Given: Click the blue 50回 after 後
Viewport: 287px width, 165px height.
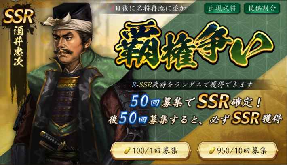Looking at the screenshot, I should (133, 118).
